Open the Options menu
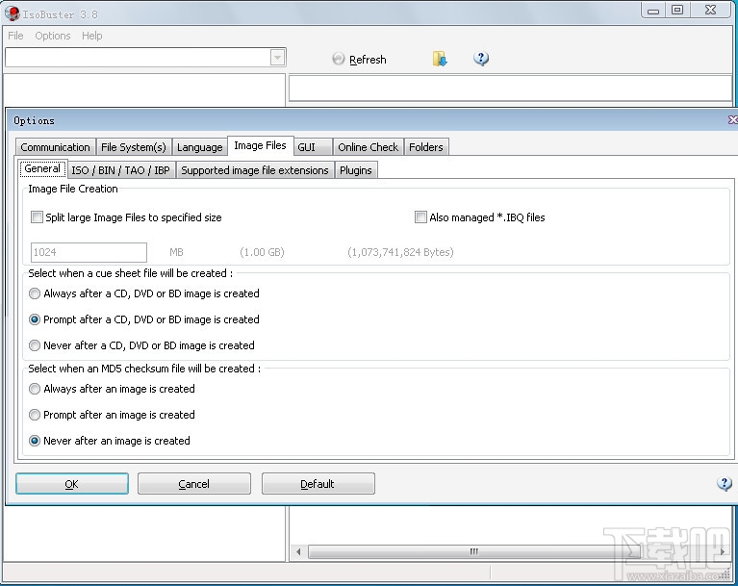 (53, 36)
